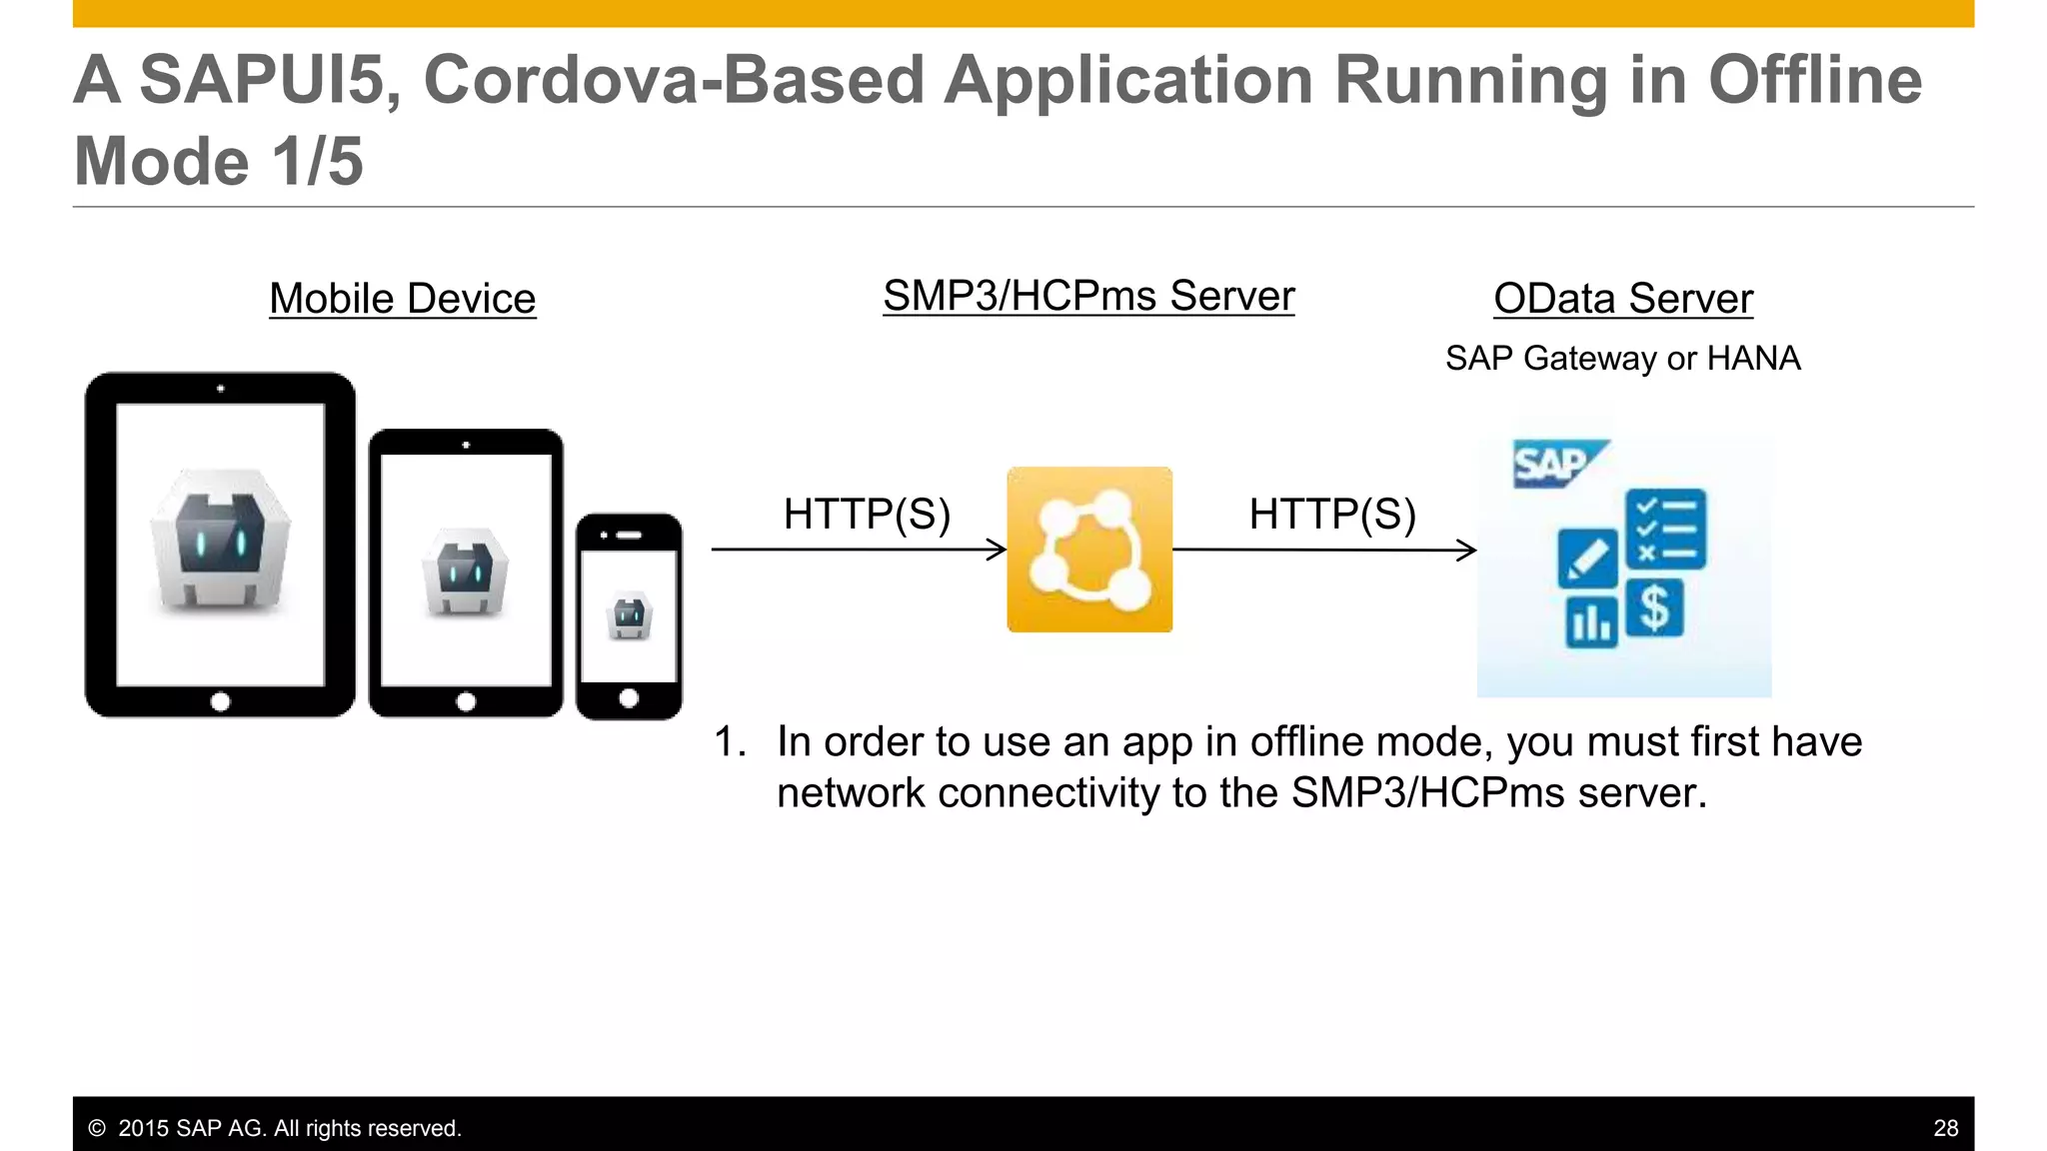Click the HTTP(S) label before SMP3 server
This screenshot has height=1151, width=2047.
(x=867, y=514)
